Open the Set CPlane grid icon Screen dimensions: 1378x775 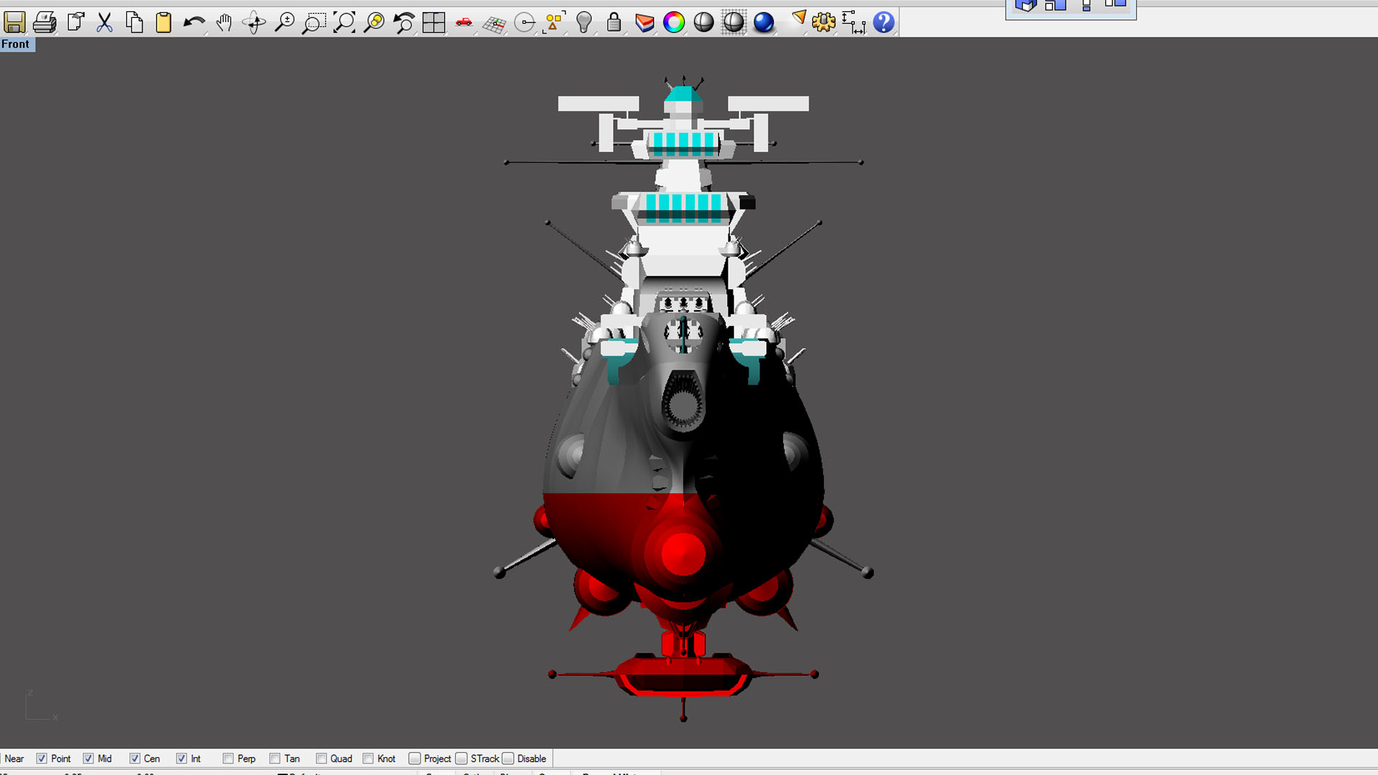(494, 24)
